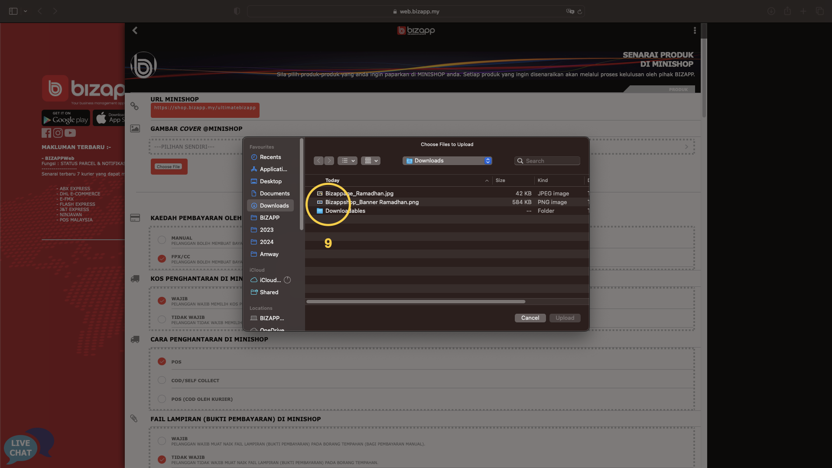832x468 pixels.
Task: Open the PILIHAN SENDIRI cover dropdown
Action: coord(422,147)
